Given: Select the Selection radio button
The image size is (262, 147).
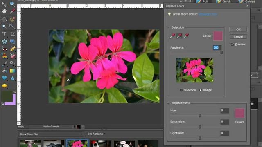Looking at the screenshot, I should pyautogui.click(x=181, y=90).
